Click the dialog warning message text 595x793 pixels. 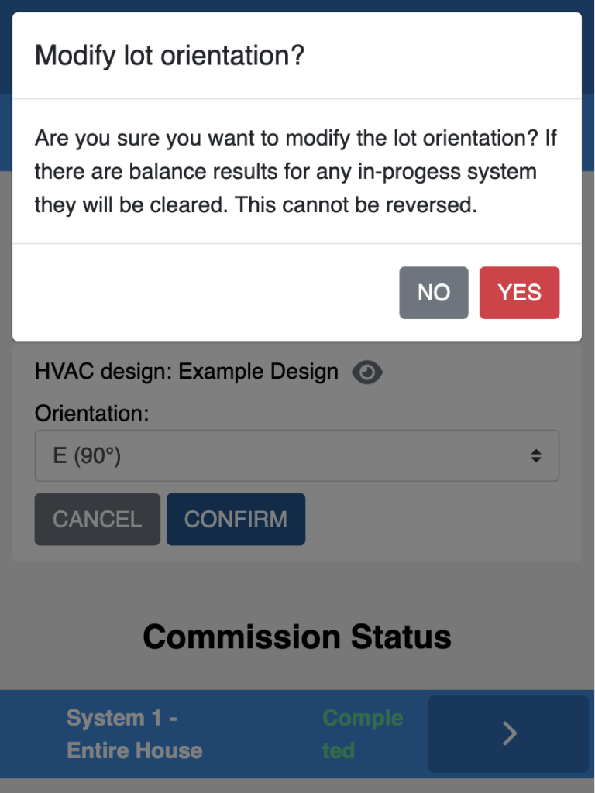(296, 172)
